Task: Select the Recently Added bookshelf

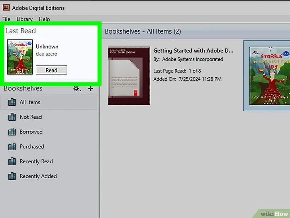Action: [x=49, y=176]
